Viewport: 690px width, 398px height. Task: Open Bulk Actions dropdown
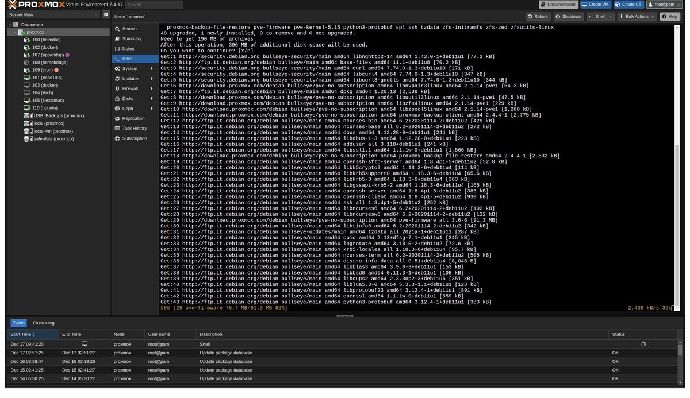point(637,17)
